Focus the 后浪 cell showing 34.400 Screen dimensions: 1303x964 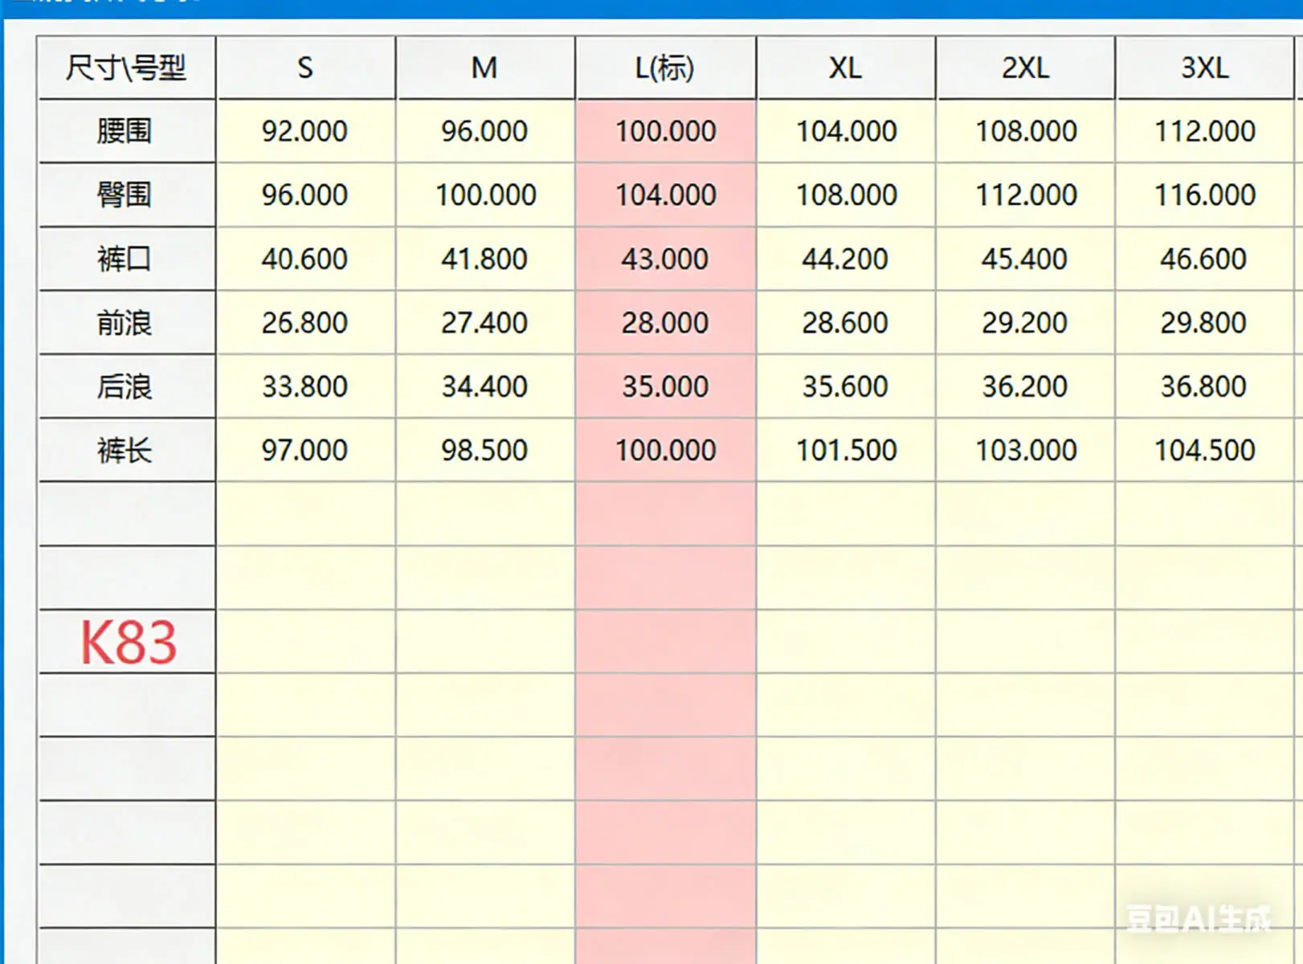pos(484,386)
